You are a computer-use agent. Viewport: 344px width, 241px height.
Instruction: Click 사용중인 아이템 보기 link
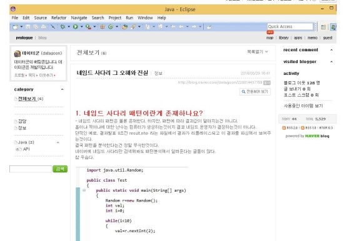click(x=303, y=106)
